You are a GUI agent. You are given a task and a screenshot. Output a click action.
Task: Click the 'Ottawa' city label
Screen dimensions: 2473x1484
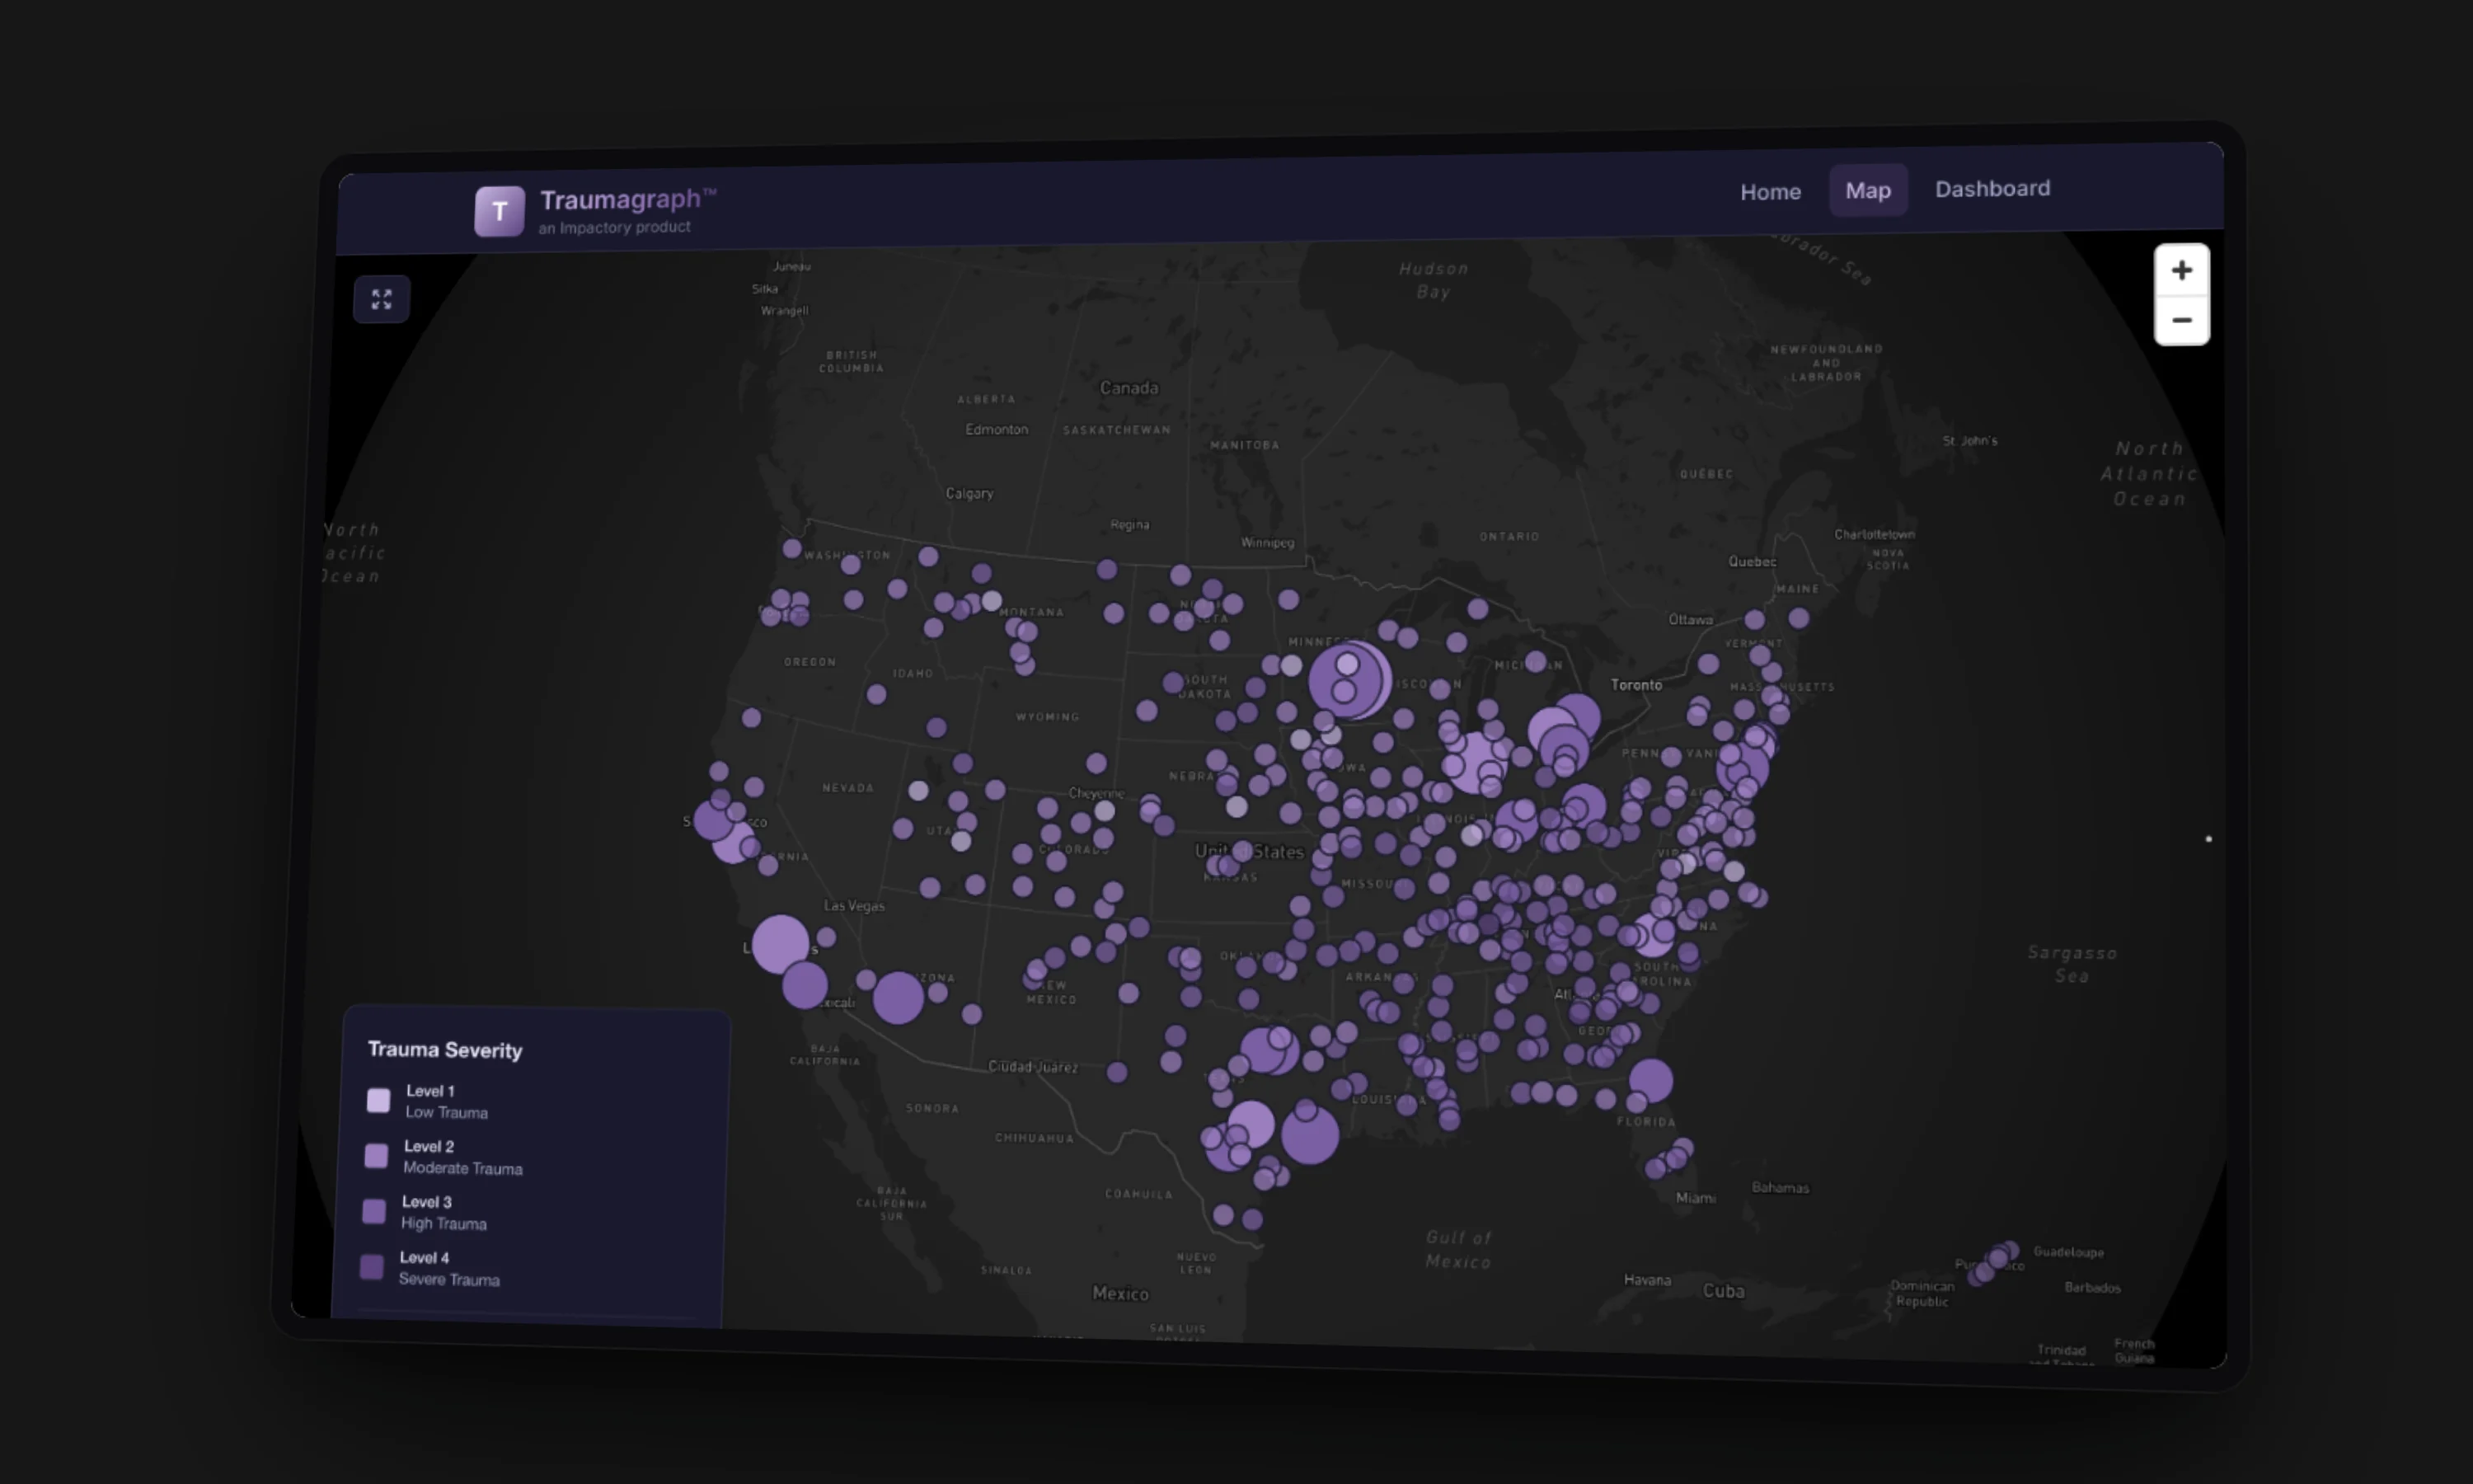point(1691,619)
